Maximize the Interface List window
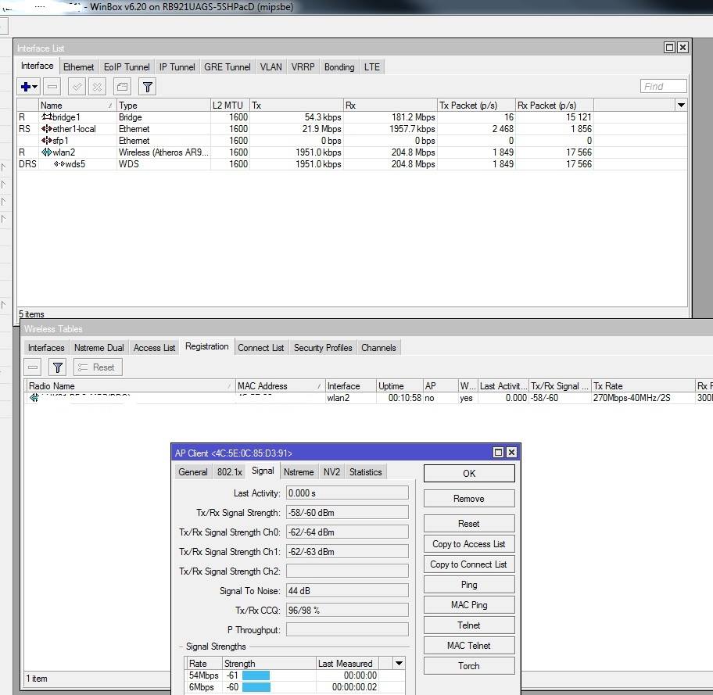The height and width of the screenshot is (695, 713). (669, 48)
